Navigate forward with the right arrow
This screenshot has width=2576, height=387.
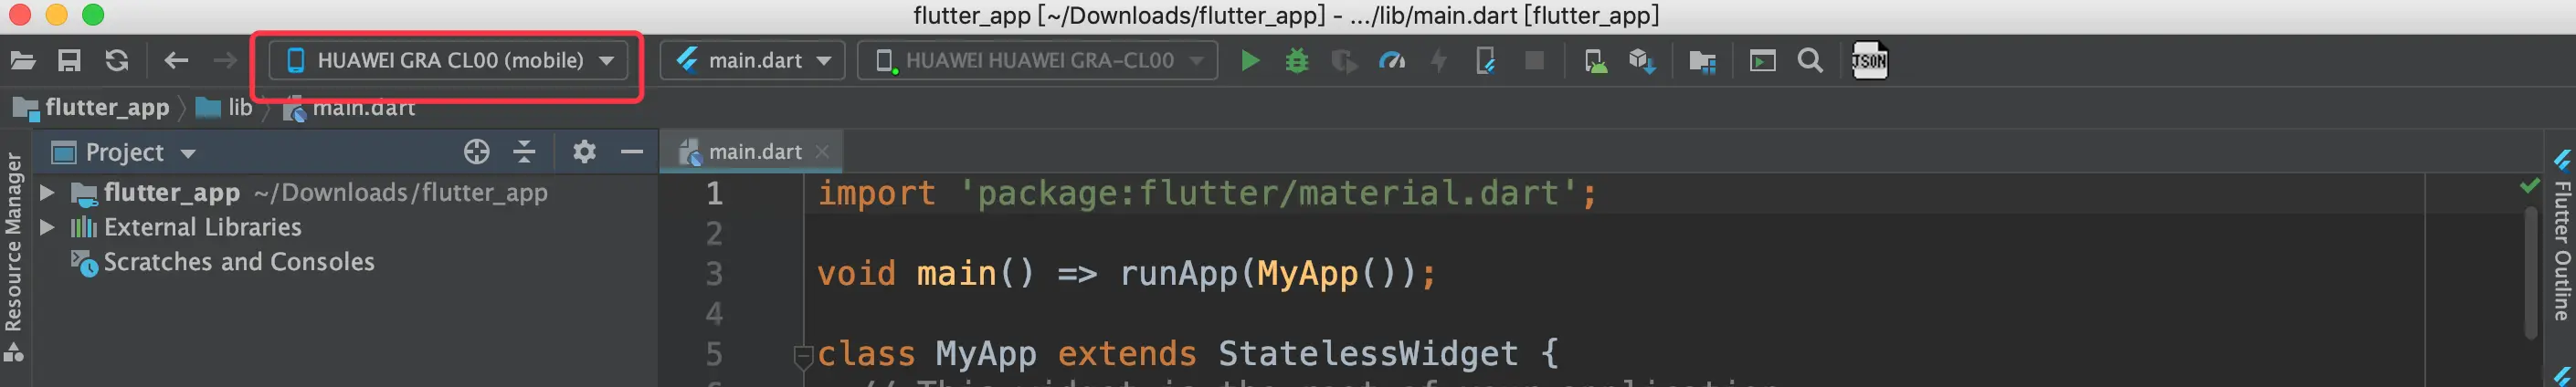(225, 61)
